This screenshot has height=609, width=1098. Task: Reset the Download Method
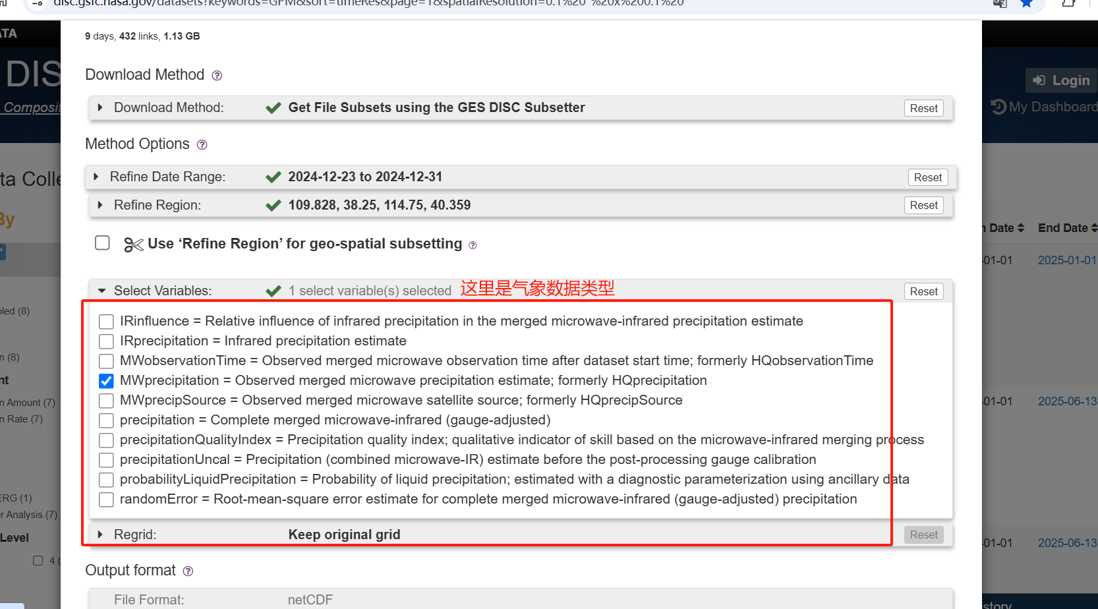923,108
